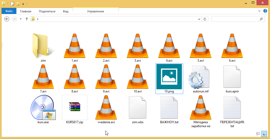Viewport: 270px width, 139px height.
Task: Open the zim folder
Action: click(x=42, y=46)
